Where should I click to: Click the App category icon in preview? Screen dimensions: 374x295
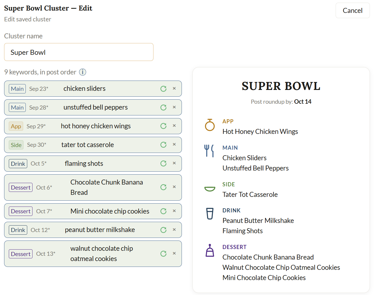click(210, 125)
